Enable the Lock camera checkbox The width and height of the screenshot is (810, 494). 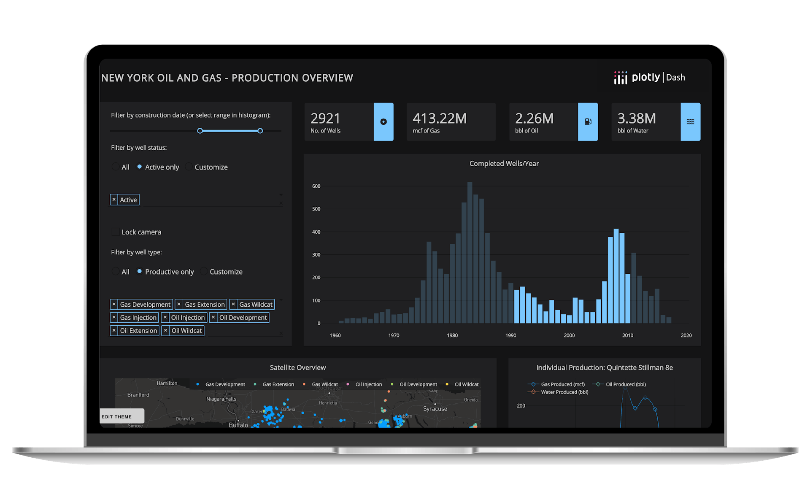tap(115, 232)
